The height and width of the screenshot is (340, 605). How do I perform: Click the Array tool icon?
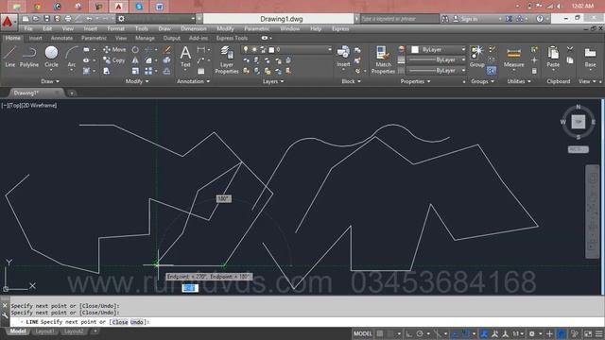(x=148, y=71)
